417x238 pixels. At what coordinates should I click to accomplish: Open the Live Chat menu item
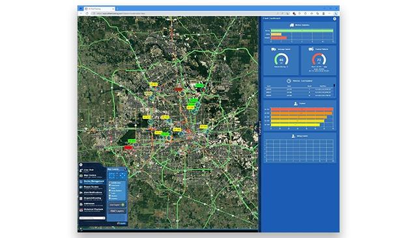pos(92,170)
